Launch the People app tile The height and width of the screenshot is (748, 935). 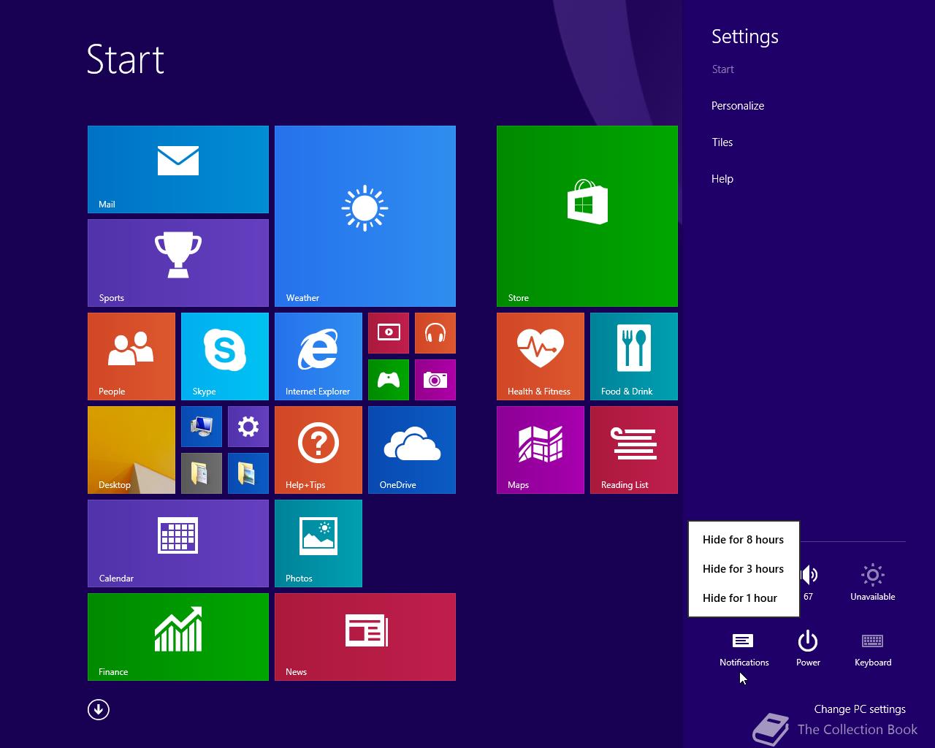pyautogui.click(x=131, y=356)
